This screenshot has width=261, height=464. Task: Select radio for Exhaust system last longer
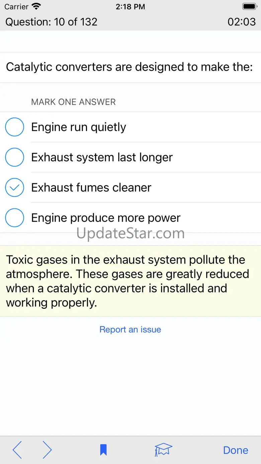(15, 157)
